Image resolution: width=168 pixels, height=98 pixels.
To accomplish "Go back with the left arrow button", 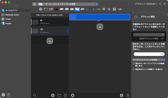I will pos(34,4).
